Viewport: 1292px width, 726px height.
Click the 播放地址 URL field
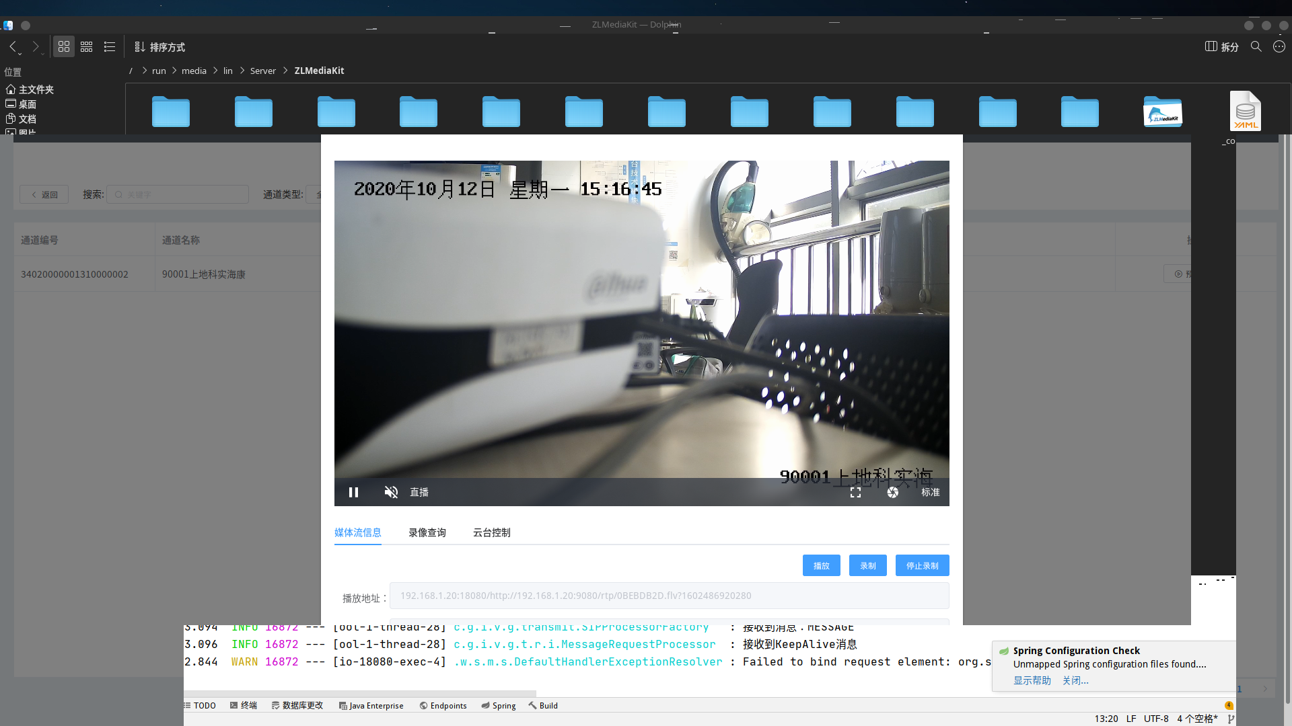pos(669,596)
